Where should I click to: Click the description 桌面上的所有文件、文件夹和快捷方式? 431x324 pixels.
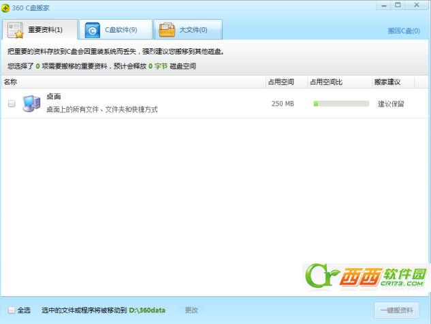click(102, 110)
